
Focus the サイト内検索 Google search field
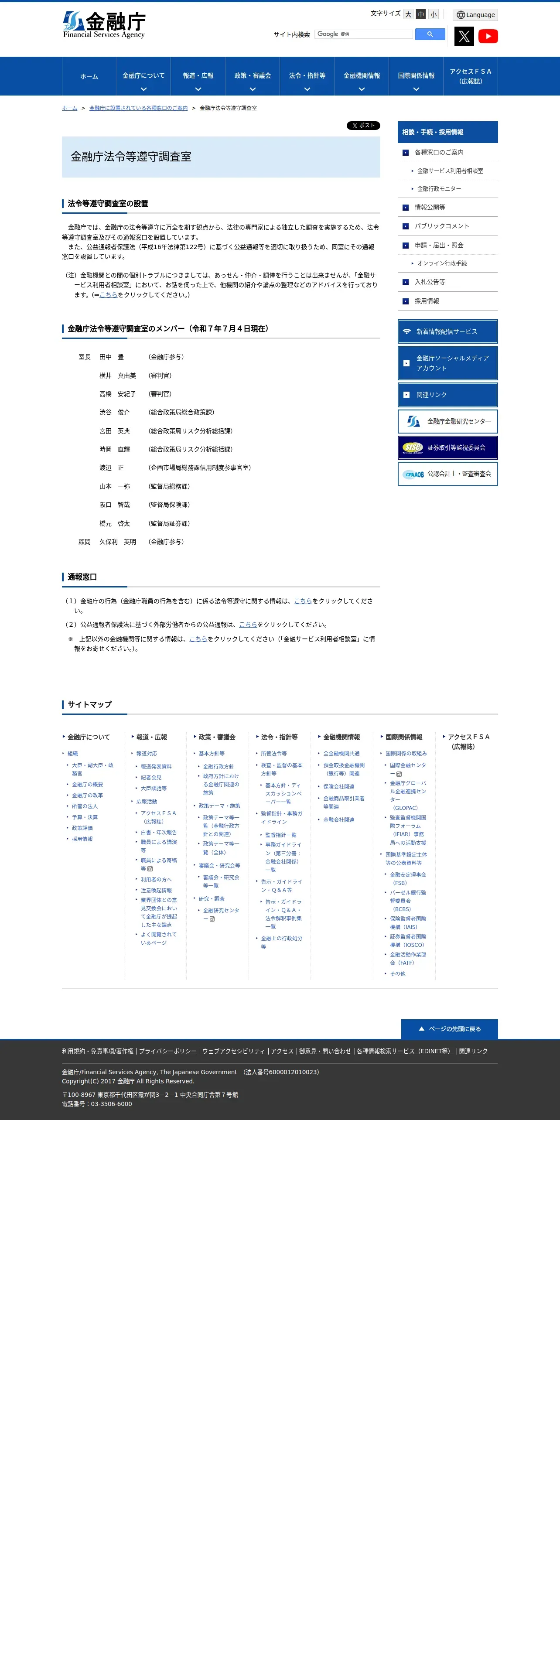[x=364, y=34]
